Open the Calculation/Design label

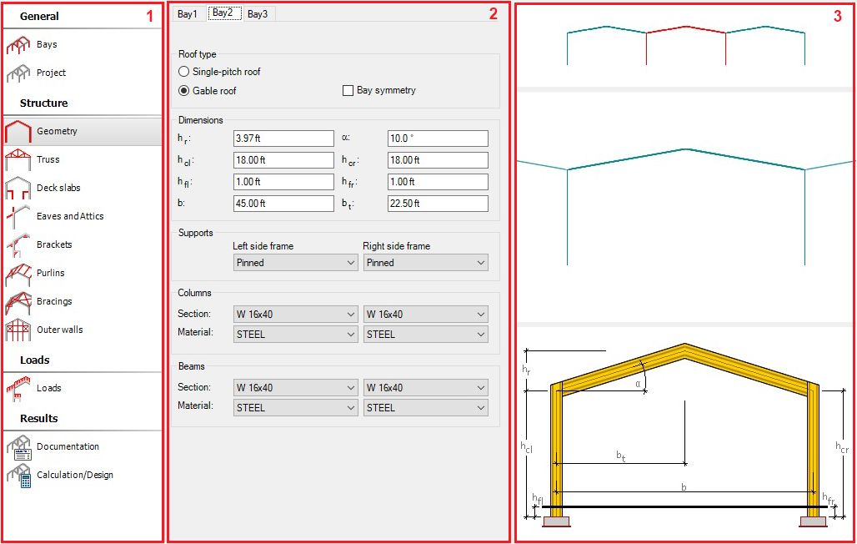click(75, 475)
